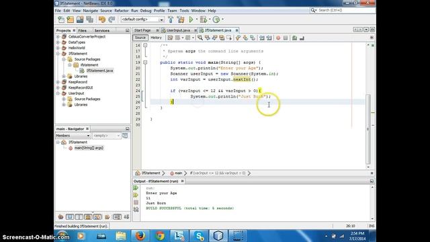Screen dimensions: 430x242
Task: Open the Refactor menu
Action: (x=121, y=11)
